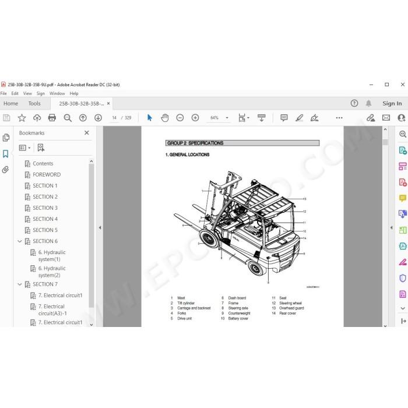Add the star bookmark to favorites

tap(22, 118)
